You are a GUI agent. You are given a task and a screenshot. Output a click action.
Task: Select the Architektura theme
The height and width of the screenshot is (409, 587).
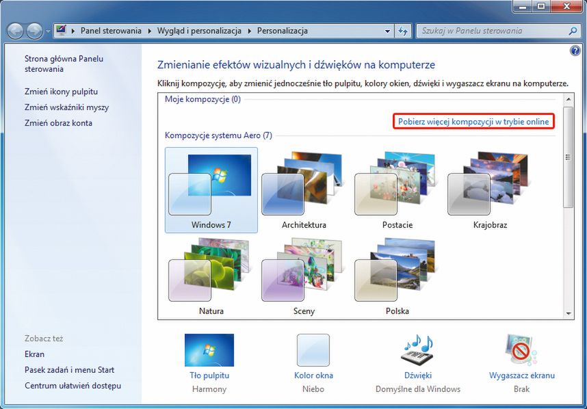coord(304,190)
